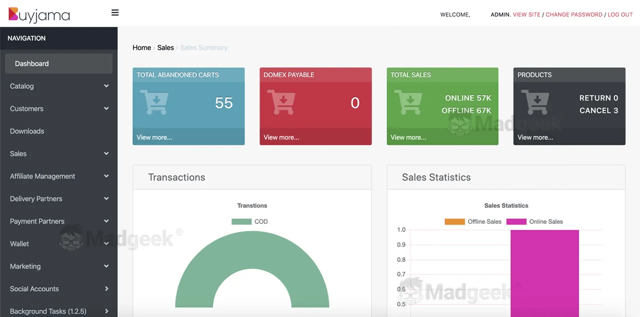Viewport: 640px width, 317px height.
Task: Toggle Online Sales legend swatch
Action: click(x=516, y=221)
